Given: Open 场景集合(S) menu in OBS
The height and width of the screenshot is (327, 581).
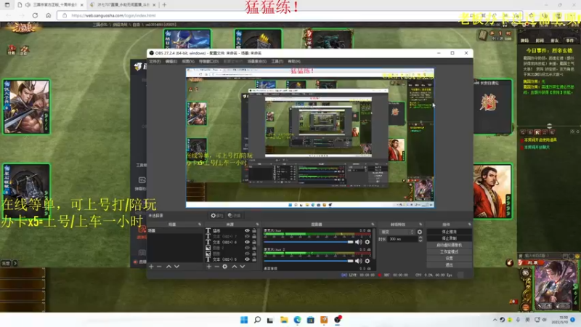Looking at the screenshot, I should [x=257, y=61].
